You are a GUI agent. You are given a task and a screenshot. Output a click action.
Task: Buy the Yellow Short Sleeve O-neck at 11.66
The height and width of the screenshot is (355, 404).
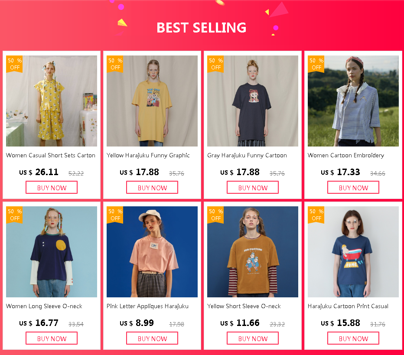(x=252, y=338)
